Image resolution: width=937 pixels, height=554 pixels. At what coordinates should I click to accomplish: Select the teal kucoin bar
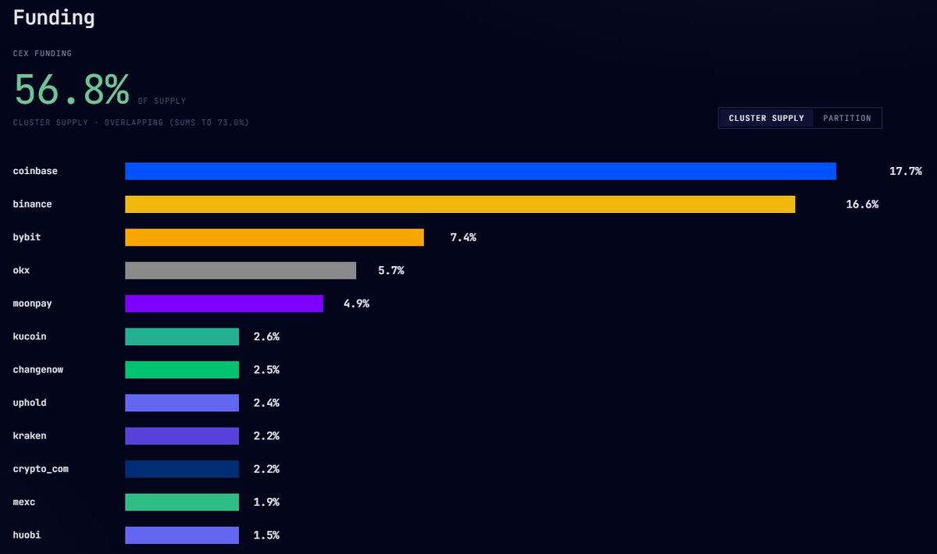click(x=182, y=336)
